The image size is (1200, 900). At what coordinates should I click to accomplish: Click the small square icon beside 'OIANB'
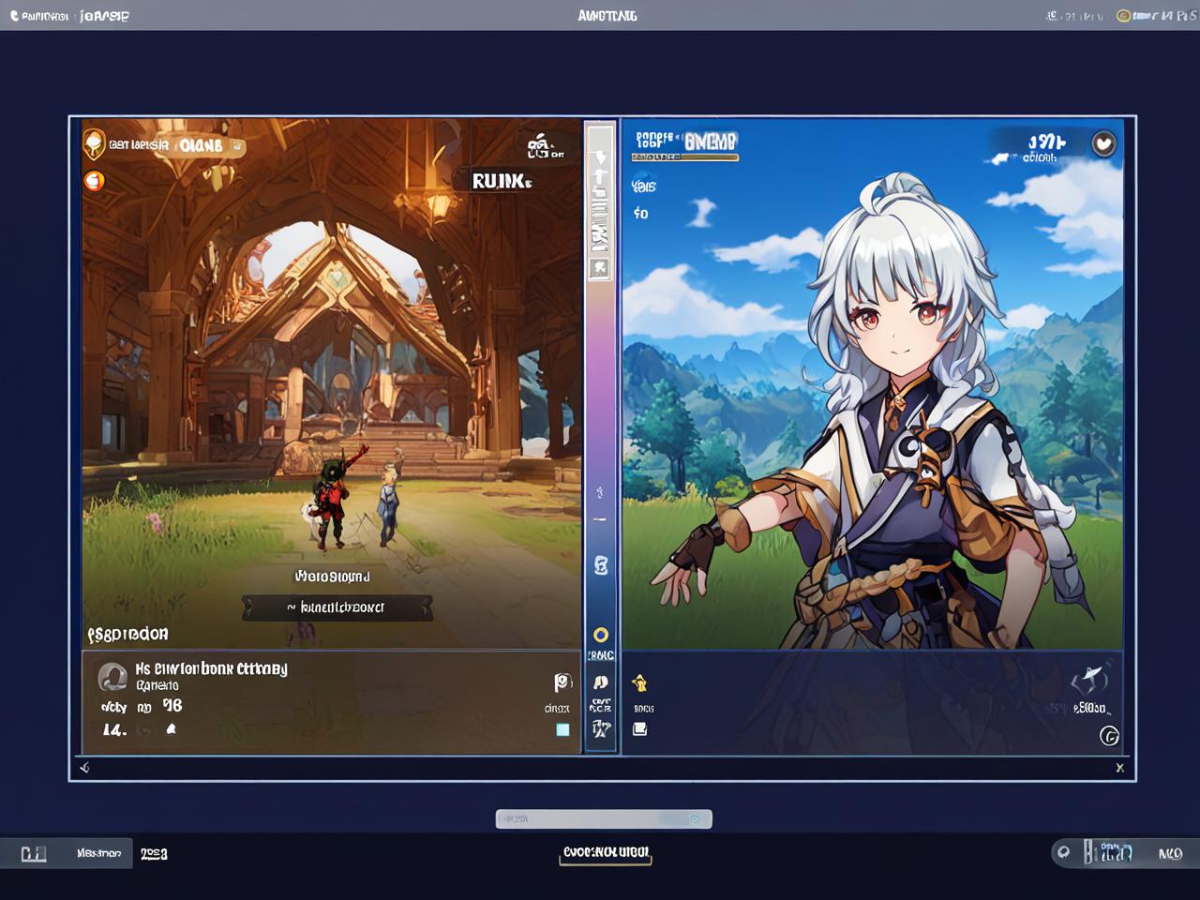pyautogui.click(x=238, y=146)
